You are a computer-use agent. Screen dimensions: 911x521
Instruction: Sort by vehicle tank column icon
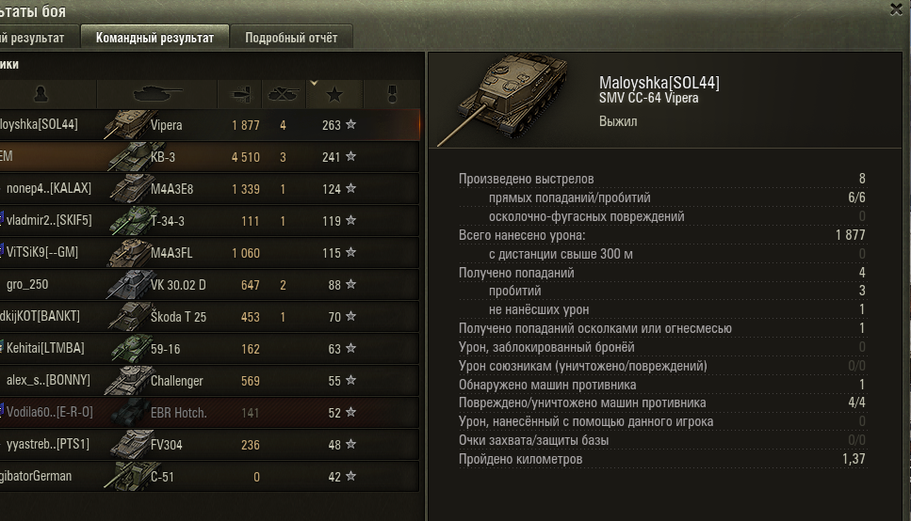click(x=157, y=93)
